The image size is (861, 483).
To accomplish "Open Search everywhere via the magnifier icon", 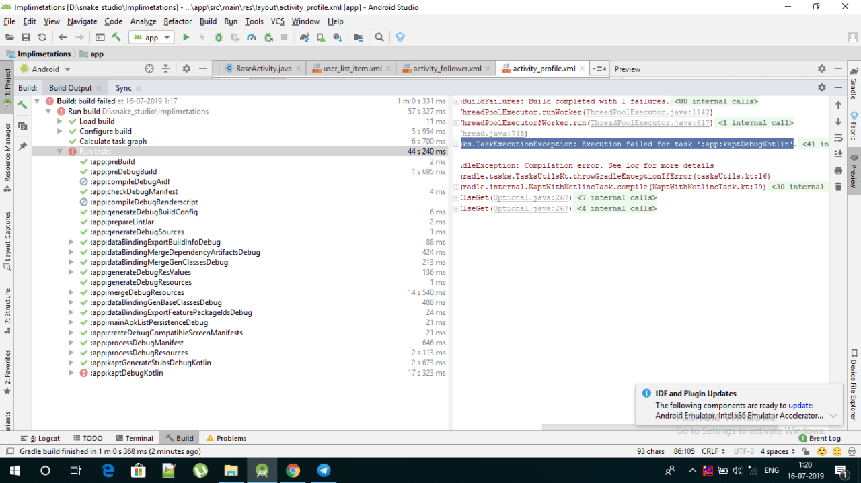I will 378,37.
